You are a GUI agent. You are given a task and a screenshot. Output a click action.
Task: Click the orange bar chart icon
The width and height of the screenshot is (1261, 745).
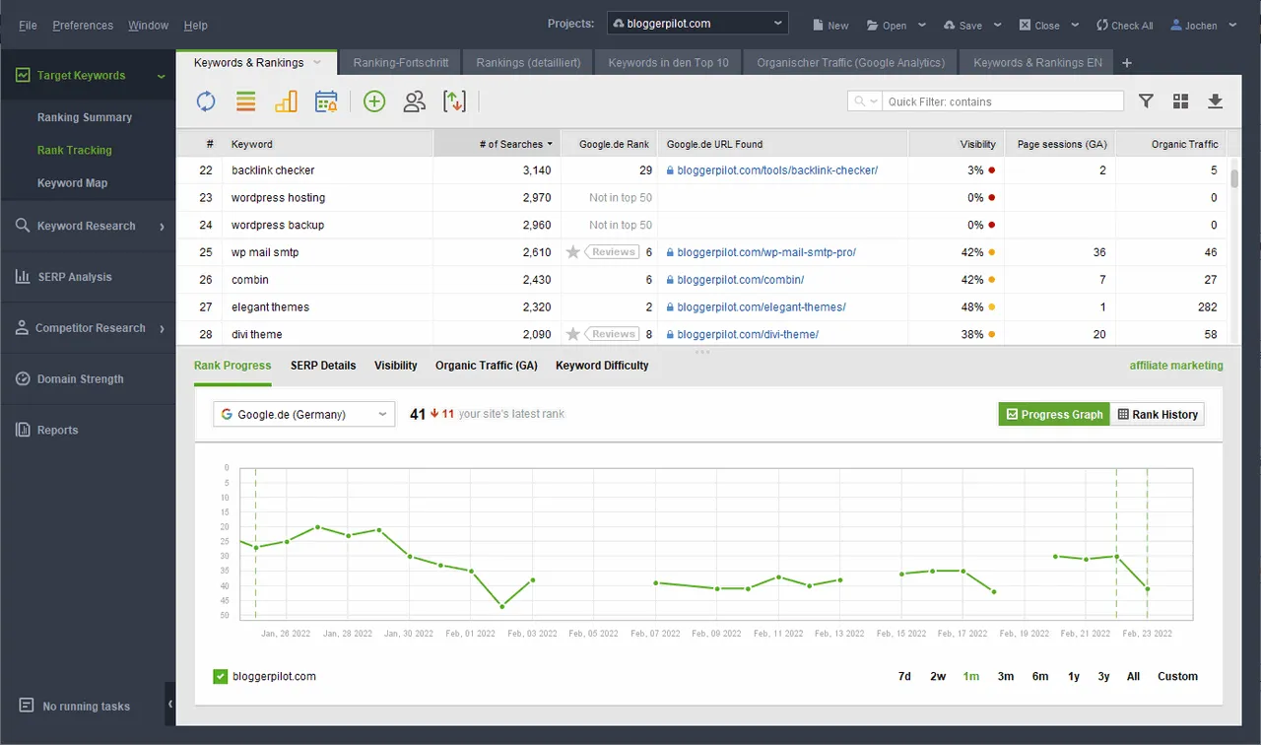point(286,101)
